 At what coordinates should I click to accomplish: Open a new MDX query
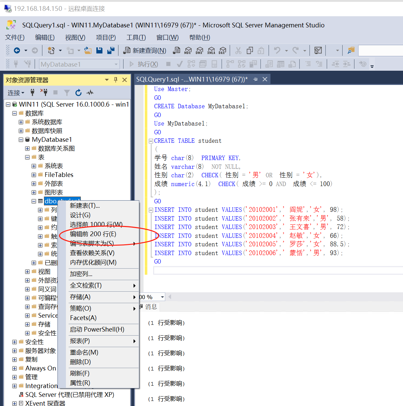188,50
